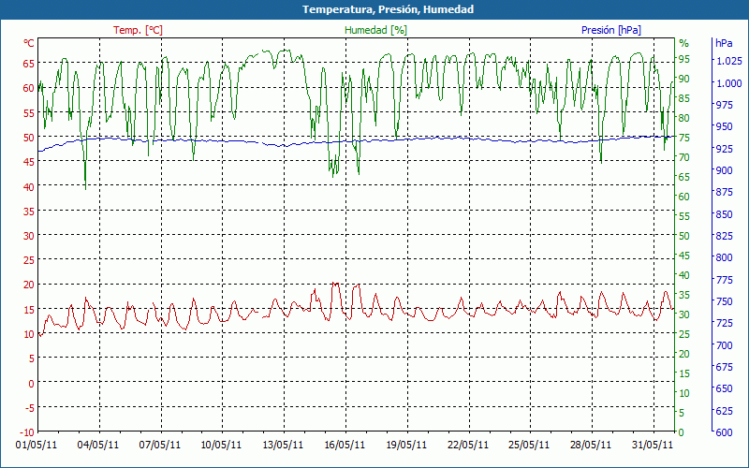Click the 850 value on the pressure axis
This screenshot has width=749, height=468.
724,214
